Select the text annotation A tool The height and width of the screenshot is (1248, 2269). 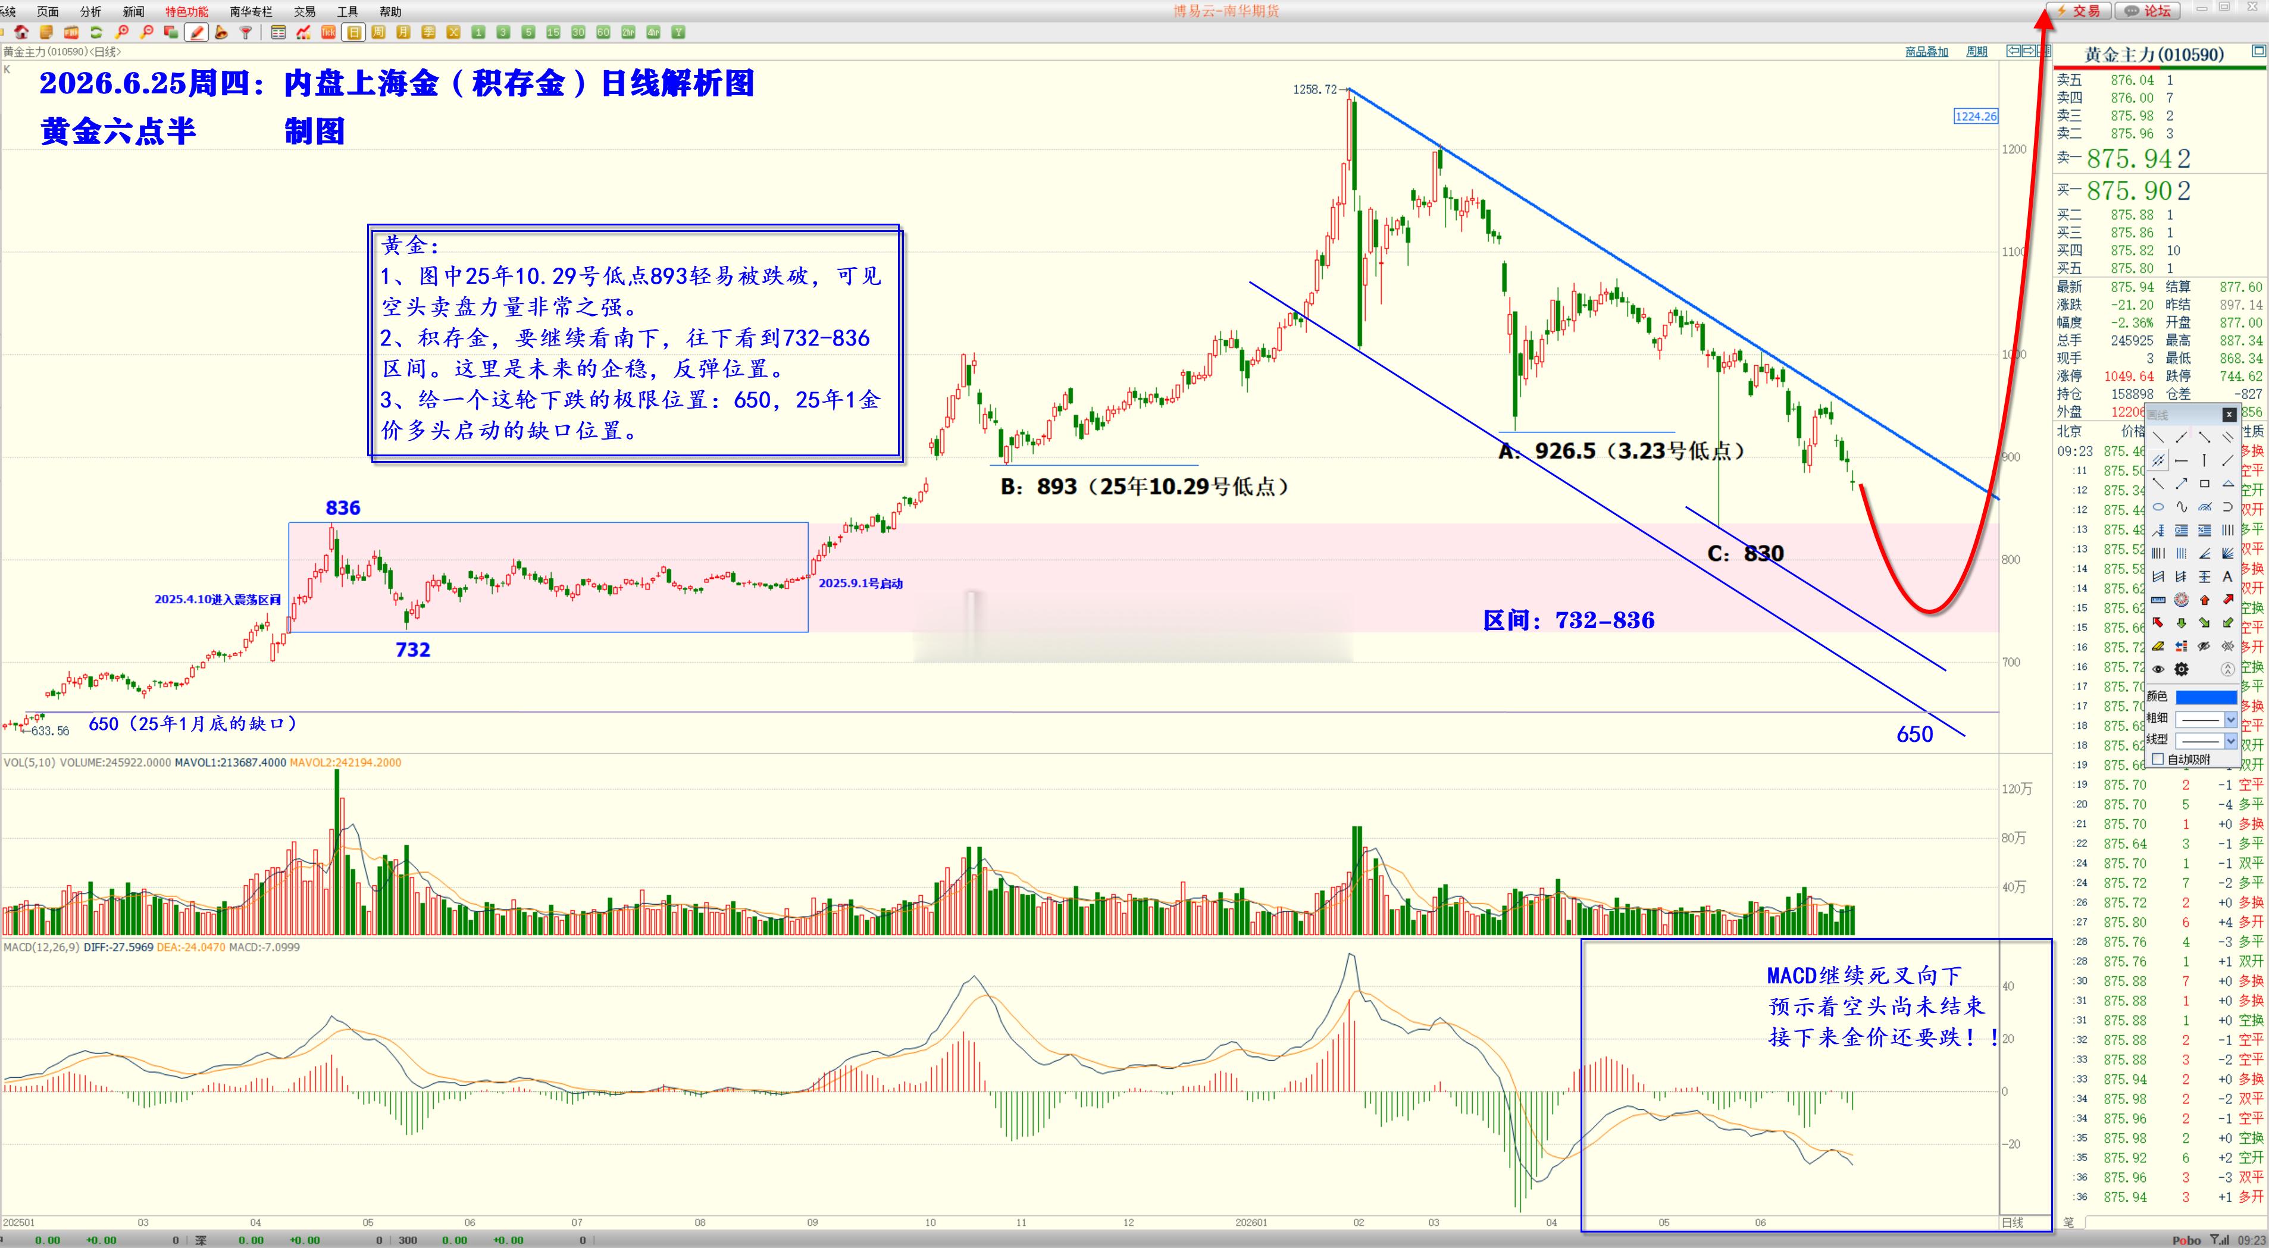click(2229, 577)
